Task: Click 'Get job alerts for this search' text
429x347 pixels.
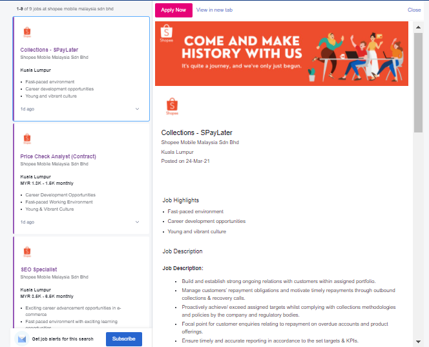Action: point(63,339)
